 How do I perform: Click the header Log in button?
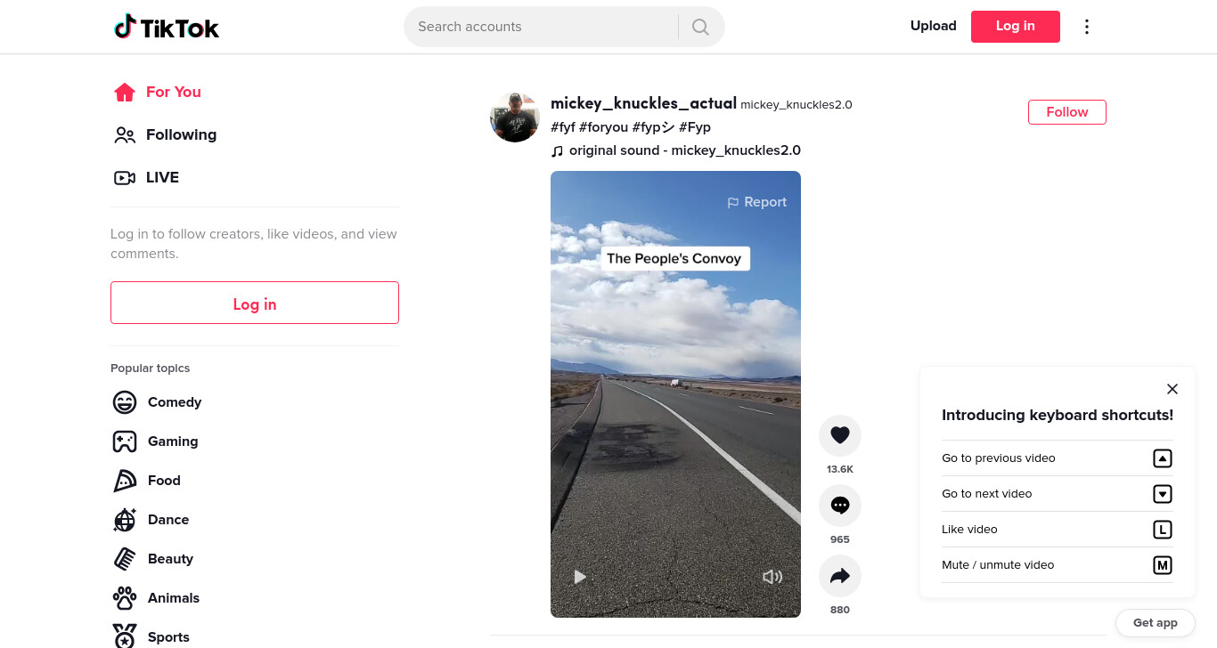pos(1016,26)
